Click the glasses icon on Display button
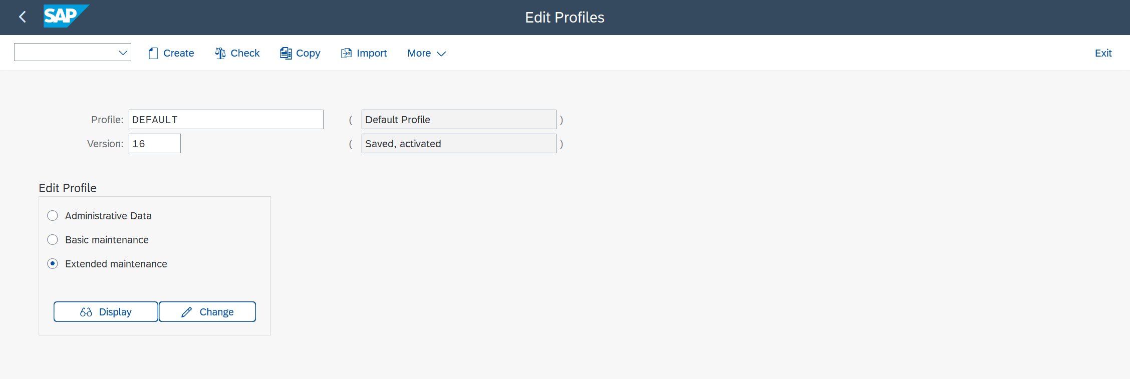1130x379 pixels. [x=86, y=311]
